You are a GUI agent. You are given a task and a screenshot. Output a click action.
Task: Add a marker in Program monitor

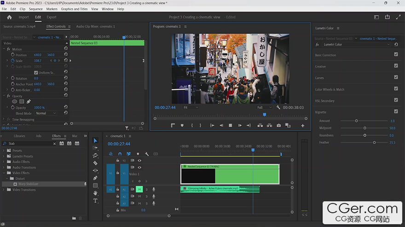pyautogui.click(x=182, y=125)
